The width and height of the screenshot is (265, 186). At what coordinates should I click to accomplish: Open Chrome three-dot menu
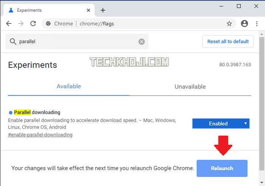point(257,23)
